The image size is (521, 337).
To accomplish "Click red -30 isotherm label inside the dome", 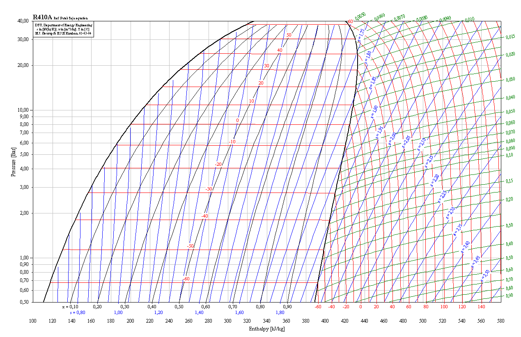I will [209, 189].
